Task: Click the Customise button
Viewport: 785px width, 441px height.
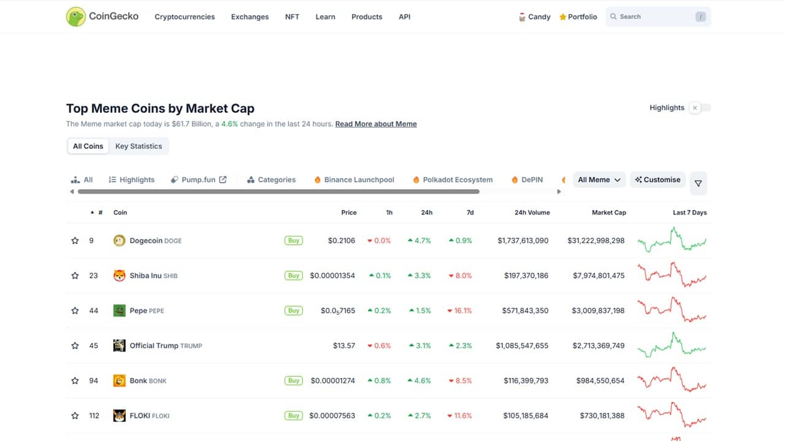Action: coord(657,179)
